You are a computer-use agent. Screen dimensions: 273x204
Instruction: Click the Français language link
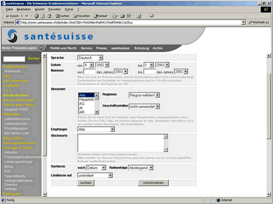tap(18, 48)
